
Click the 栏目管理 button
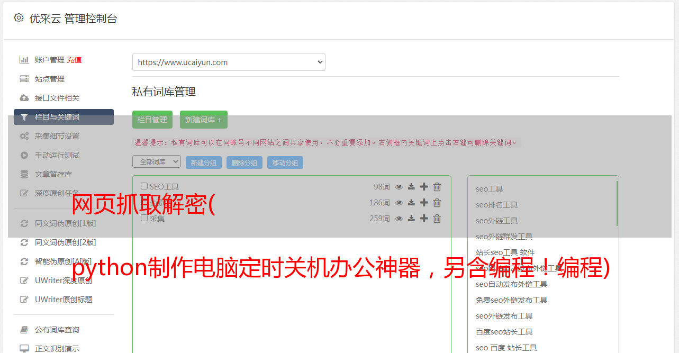[x=152, y=120]
